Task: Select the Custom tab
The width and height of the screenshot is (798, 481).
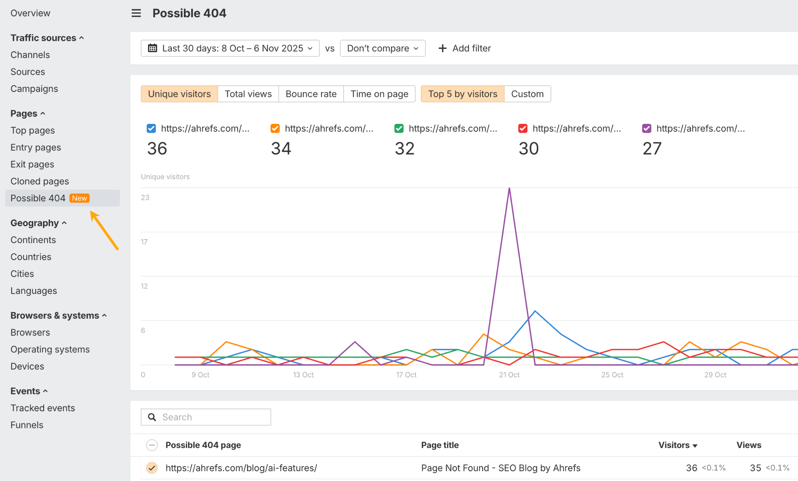Action: pyautogui.click(x=527, y=93)
